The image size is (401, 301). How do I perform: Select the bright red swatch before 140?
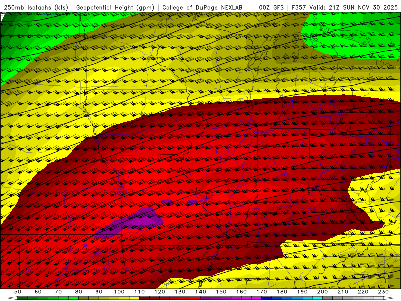pyautogui.click(x=195, y=298)
